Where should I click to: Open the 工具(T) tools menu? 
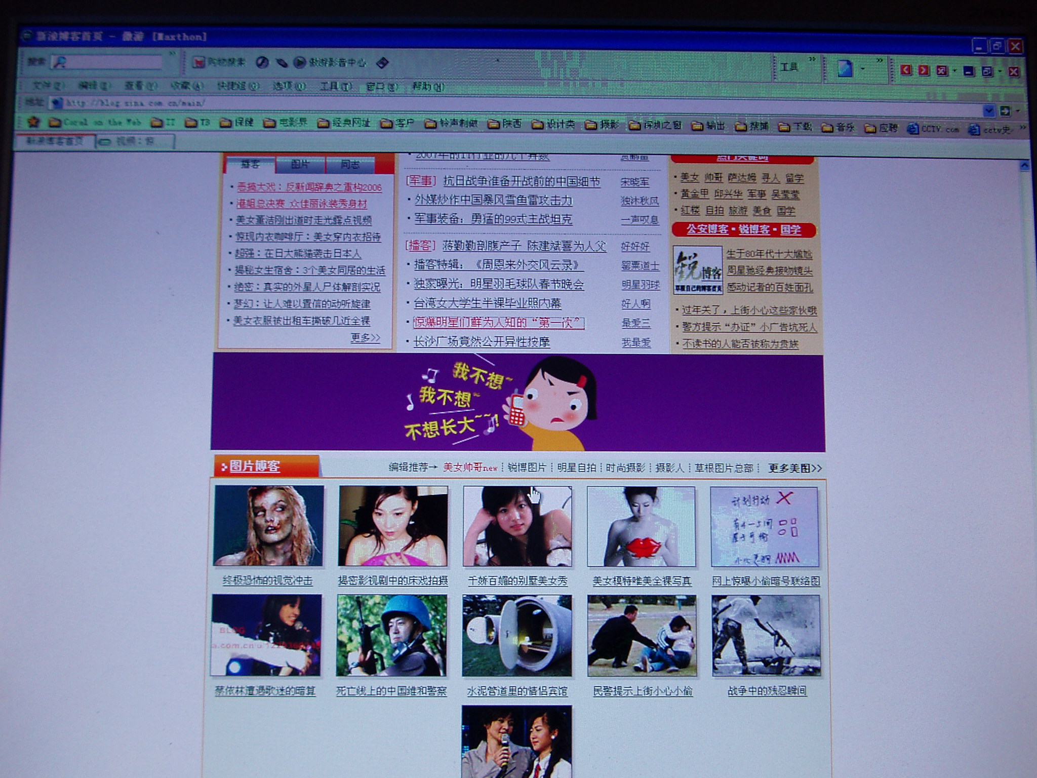tap(336, 87)
